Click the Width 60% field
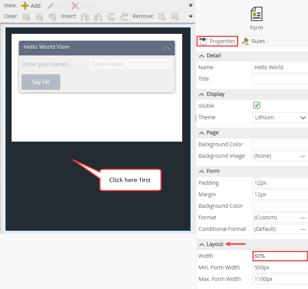This screenshot has width=308, height=289. click(x=280, y=256)
